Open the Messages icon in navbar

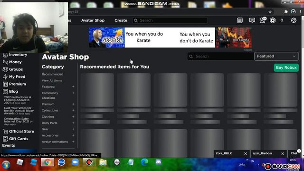[252, 20]
